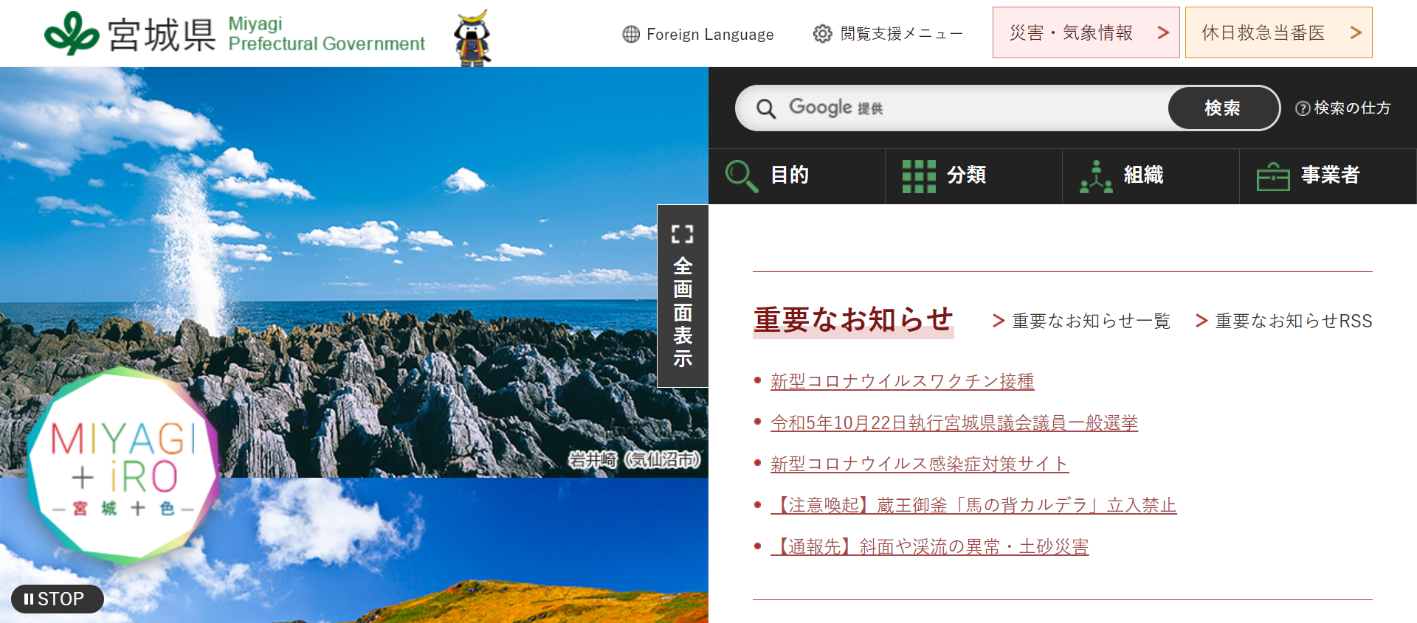Click the green grid icon for 分類

pyautogui.click(x=919, y=176)
